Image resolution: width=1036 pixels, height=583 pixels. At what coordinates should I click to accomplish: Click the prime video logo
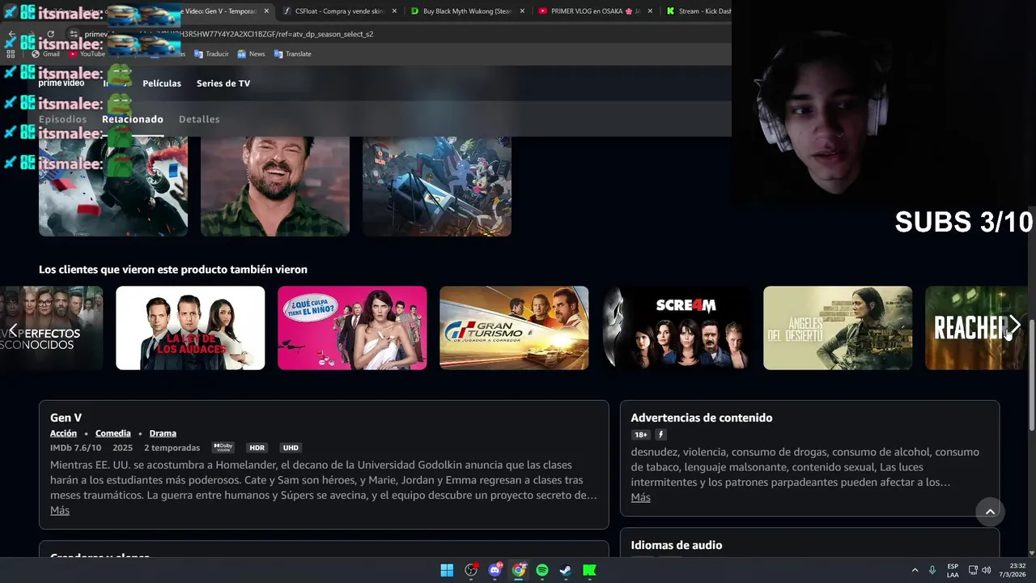point(62,83)
